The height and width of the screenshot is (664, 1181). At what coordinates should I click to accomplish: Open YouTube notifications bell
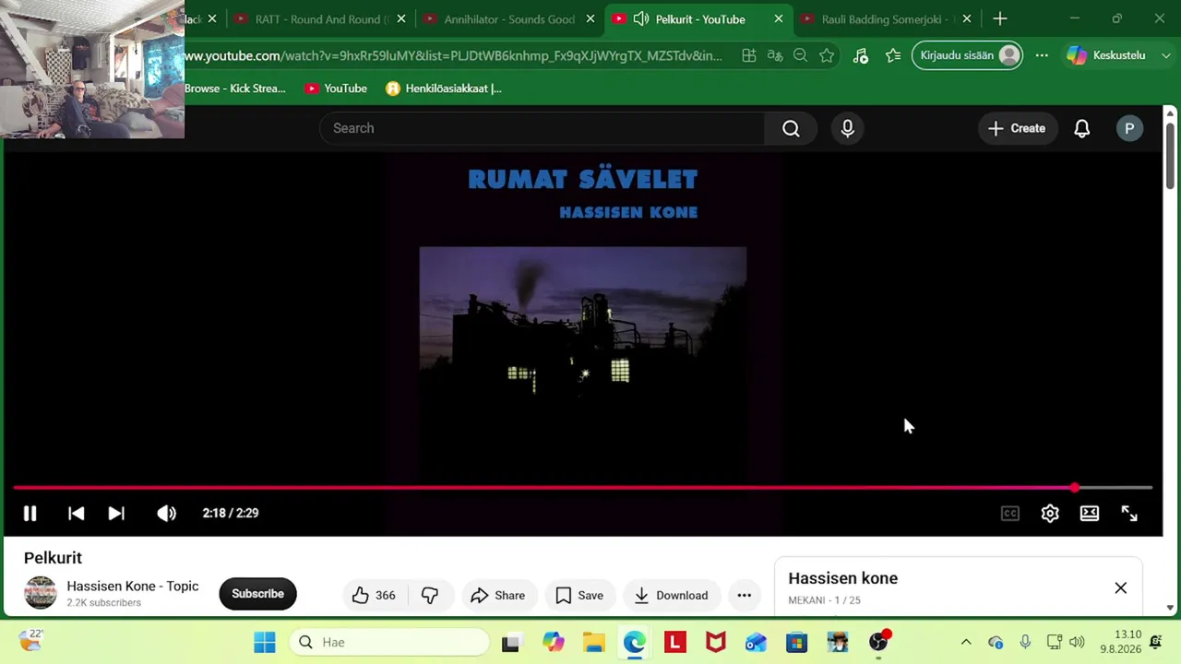click(1082, 128)
